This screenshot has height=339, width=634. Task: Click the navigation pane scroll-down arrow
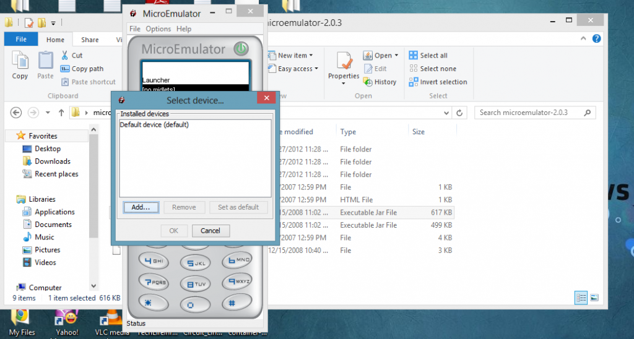tap(94, 286)
